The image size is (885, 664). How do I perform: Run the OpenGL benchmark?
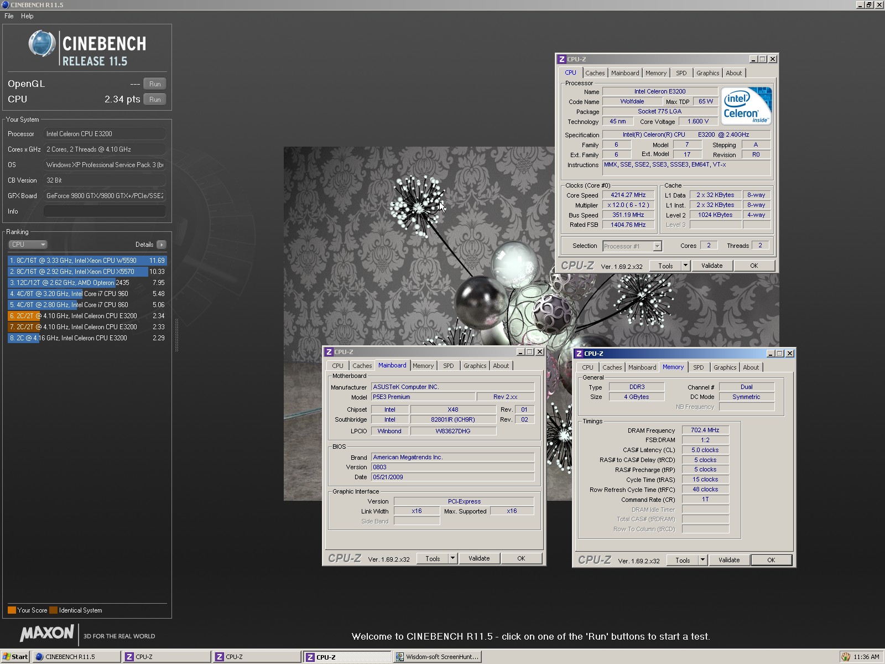[x=155, y=84]
